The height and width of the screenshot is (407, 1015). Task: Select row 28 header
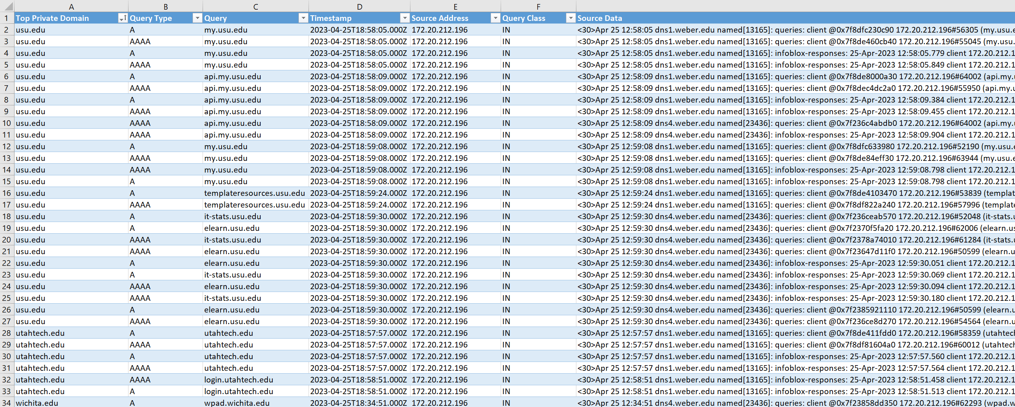[7, 333]
